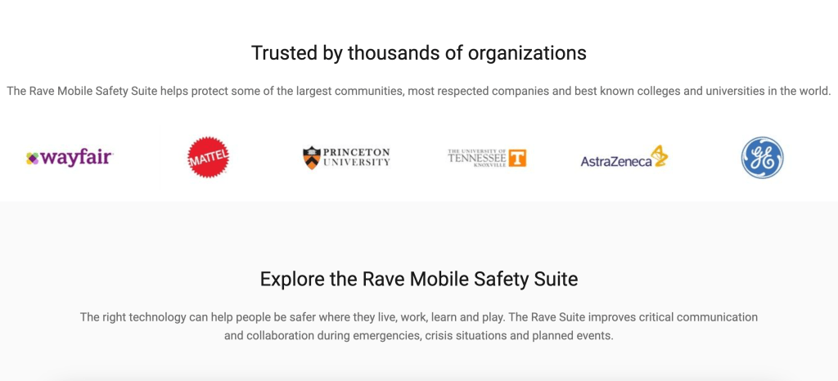Viewport: 838px width, 381px height.
Task: Click the University of Tennessee Knoxville wordmark
Action: pos(477,157)
